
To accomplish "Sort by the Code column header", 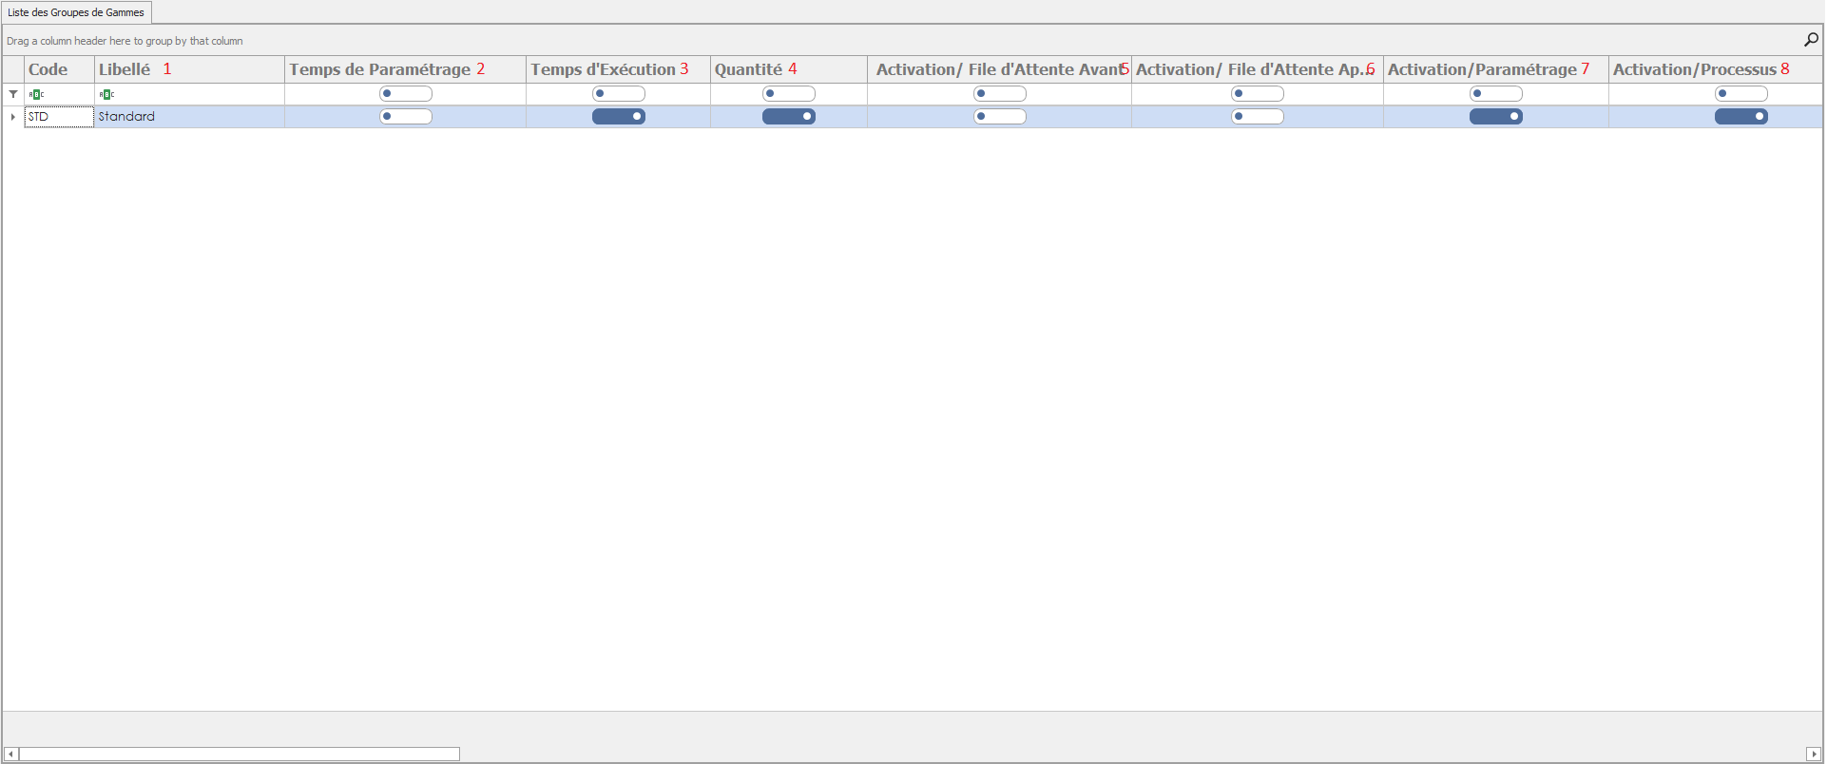I will coord(48,69).
